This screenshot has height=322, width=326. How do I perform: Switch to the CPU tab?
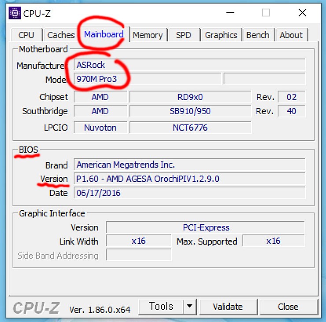tap(26, 35)
